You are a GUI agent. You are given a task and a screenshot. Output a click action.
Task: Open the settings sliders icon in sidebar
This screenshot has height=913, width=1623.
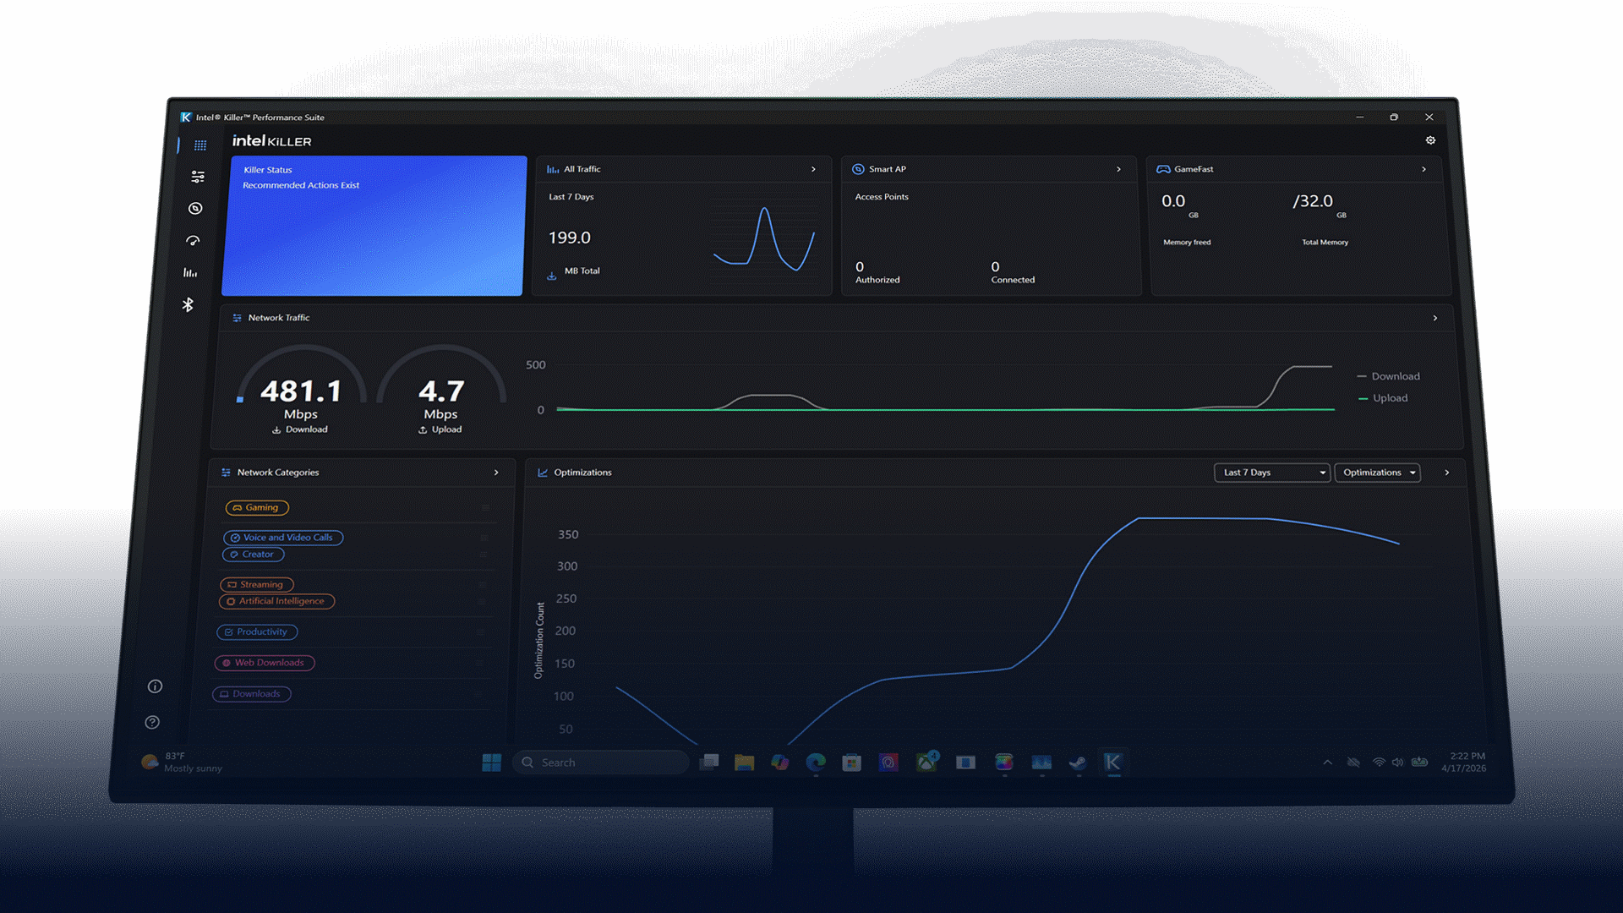click(198, 177)
